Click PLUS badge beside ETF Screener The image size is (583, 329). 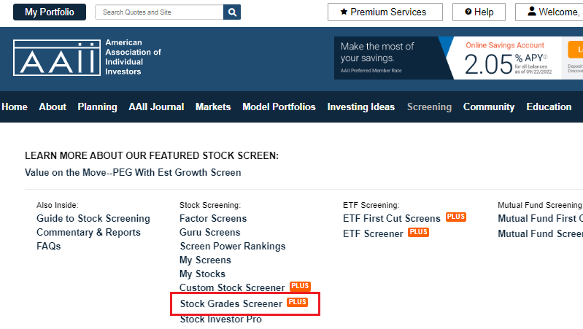pyautogui.click(x=418, y=233)
